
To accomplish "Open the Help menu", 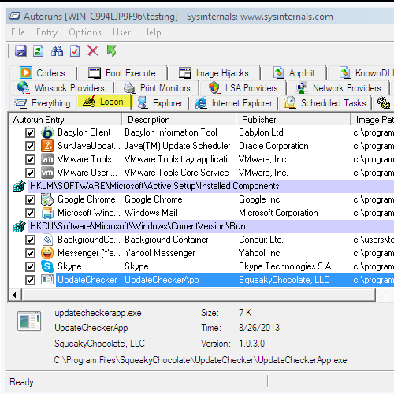I will [151, 32].
